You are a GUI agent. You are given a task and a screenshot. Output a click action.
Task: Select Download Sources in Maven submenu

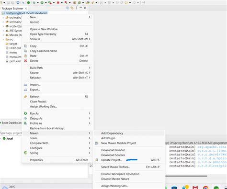point(129,155)
